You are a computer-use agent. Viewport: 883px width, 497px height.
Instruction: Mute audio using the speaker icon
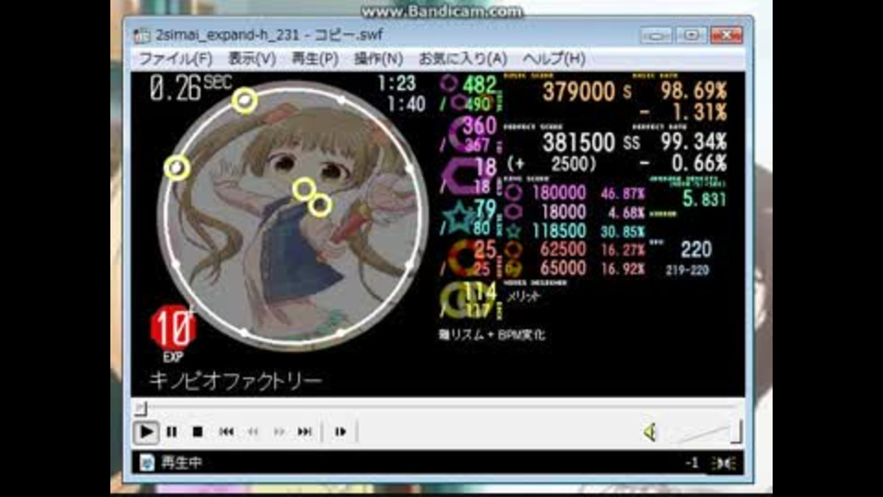[650, 433]
